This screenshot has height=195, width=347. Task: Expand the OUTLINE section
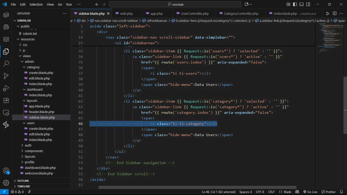[23, 181]
